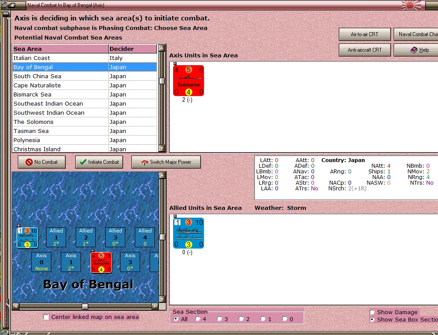Click the Axis 0 None sea box
Screen dimensions: 438x335
(41, 262)
